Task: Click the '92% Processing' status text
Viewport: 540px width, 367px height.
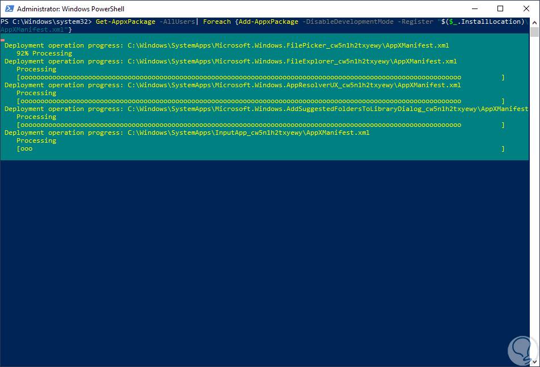Action: 44,53
